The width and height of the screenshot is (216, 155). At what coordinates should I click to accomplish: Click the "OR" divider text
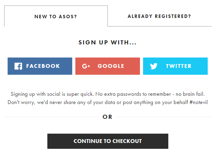107,117
